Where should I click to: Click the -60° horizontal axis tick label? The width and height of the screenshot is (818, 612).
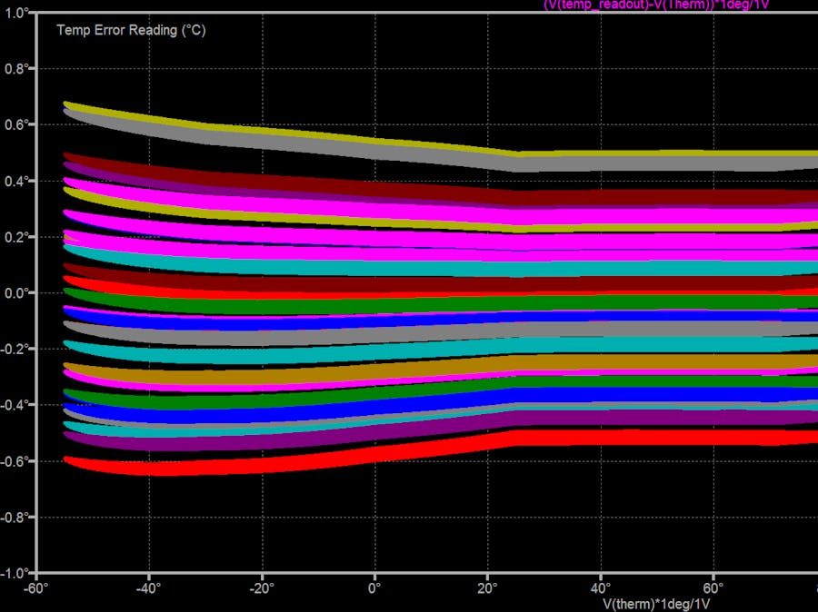[x=36, y=587]
